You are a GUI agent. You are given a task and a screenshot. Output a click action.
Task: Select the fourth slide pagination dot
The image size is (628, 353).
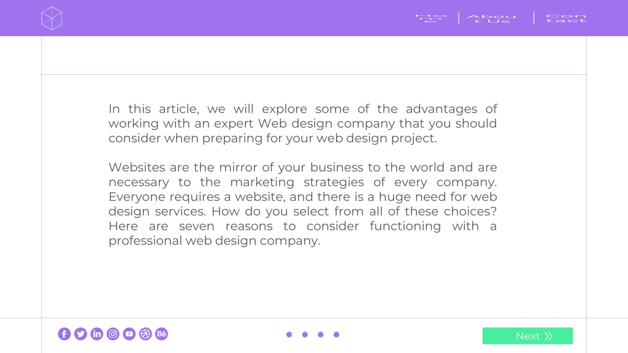click(337, 335)
